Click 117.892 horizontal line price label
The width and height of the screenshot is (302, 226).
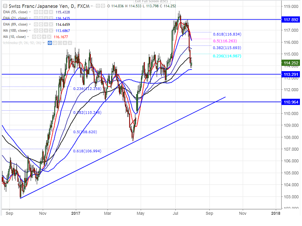pyautogui.click(x=291, y=20)
